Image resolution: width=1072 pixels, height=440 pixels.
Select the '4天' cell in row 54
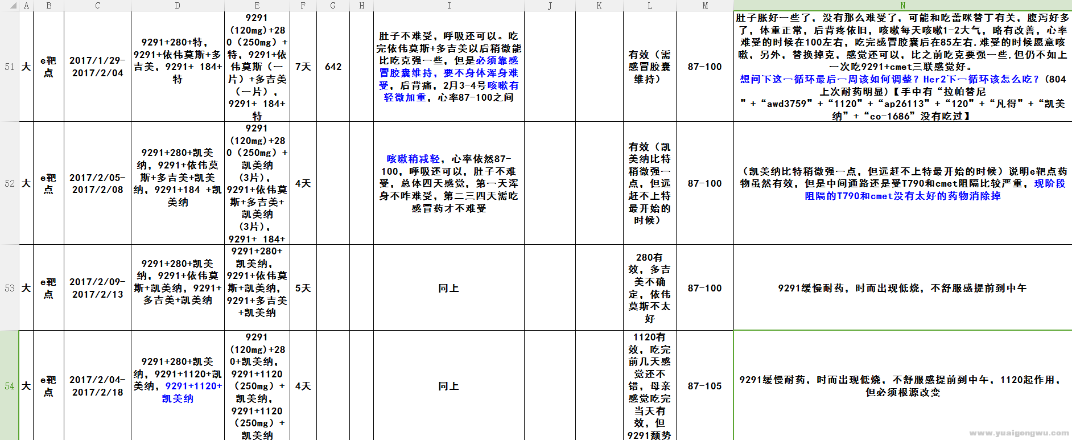point(303,385)
